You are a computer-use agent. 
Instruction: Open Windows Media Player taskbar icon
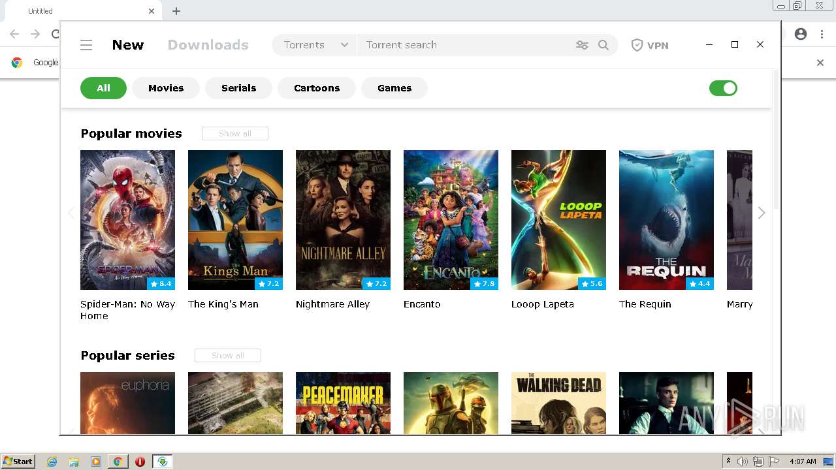(96, 462)
